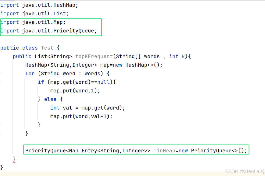Image resolution: width=265 pixels, height=176 pixels.
Task: Click the map.put(word,val+1) statement
Action: coord(81,116)
